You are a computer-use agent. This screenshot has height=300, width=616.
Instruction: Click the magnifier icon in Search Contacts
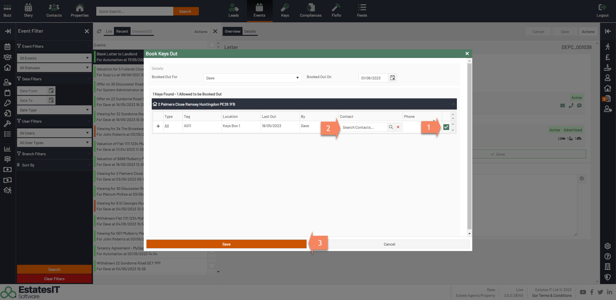[391, 127]
